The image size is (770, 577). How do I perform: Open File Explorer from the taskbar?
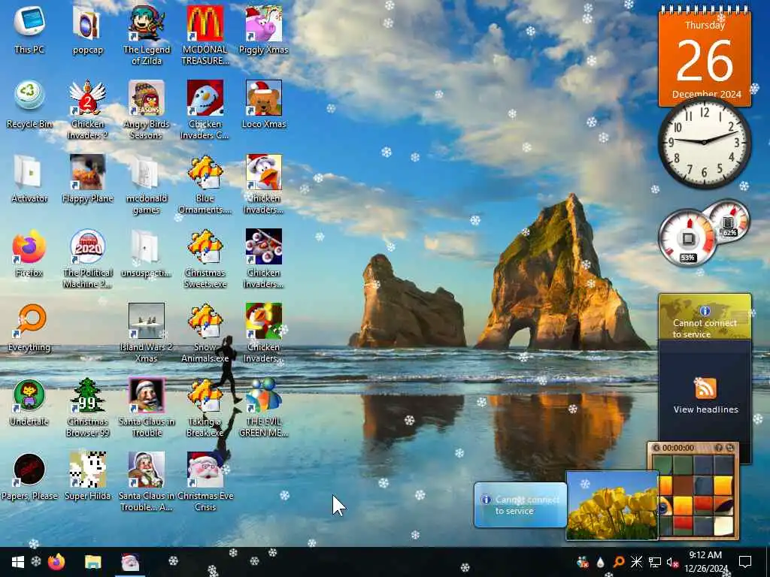92,562
